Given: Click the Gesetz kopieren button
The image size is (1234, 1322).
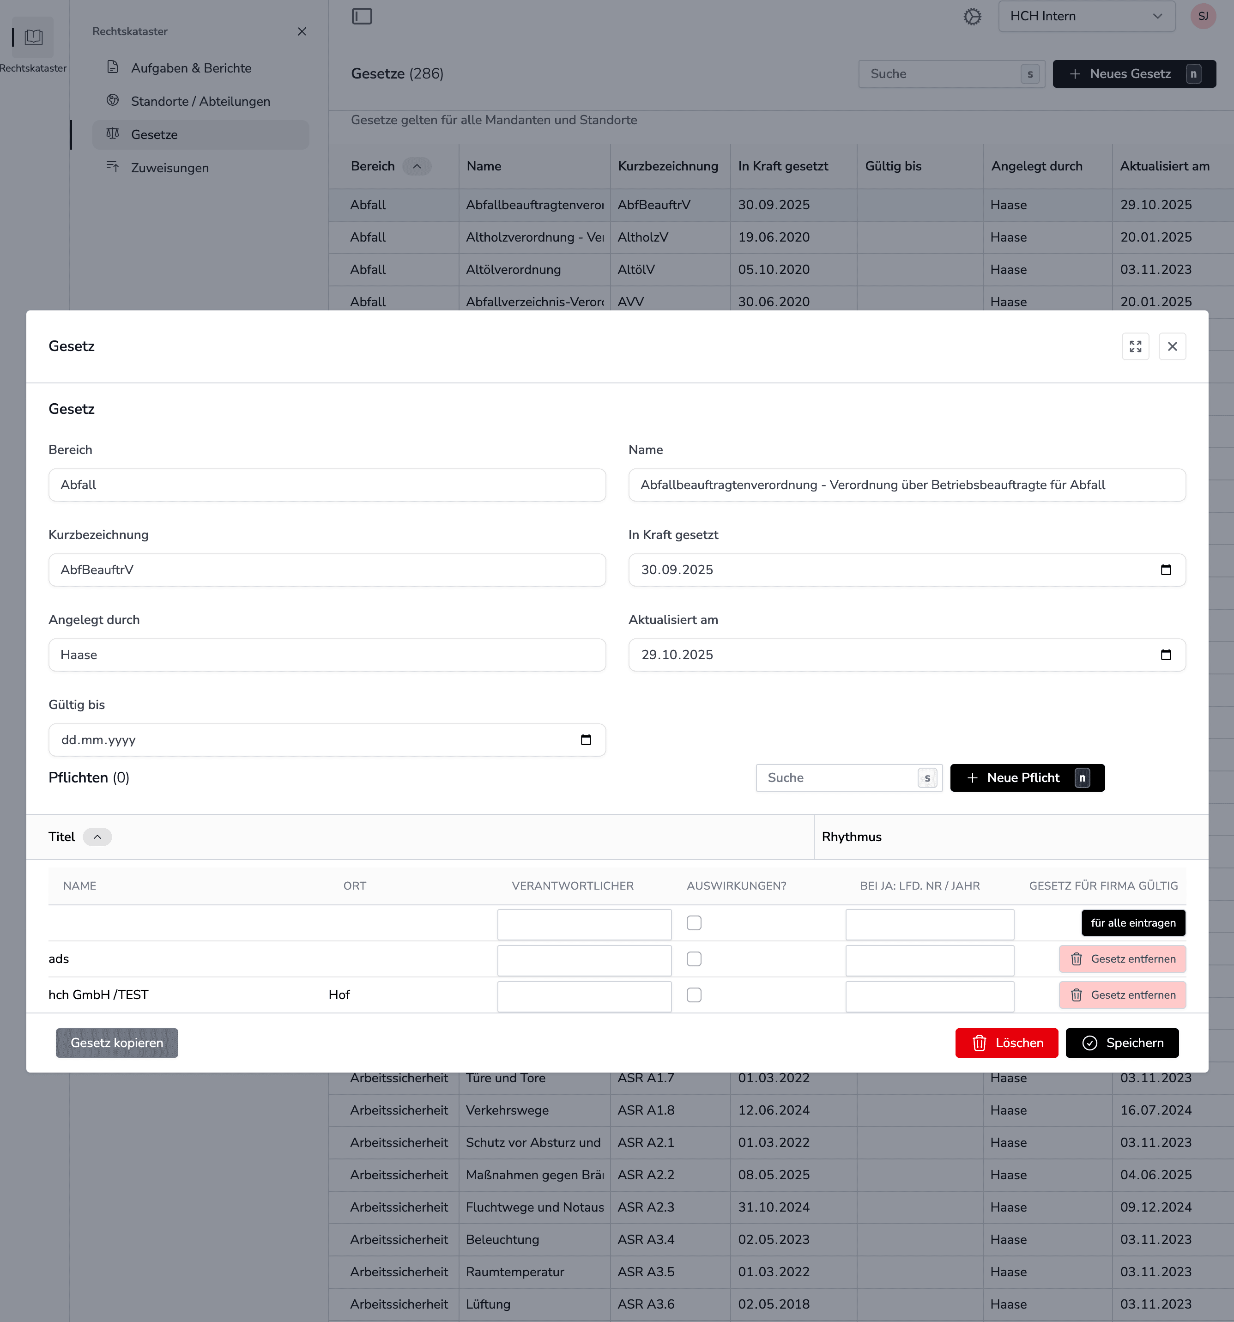Looking at the screenshot, I should click(x=117, y=1043).
